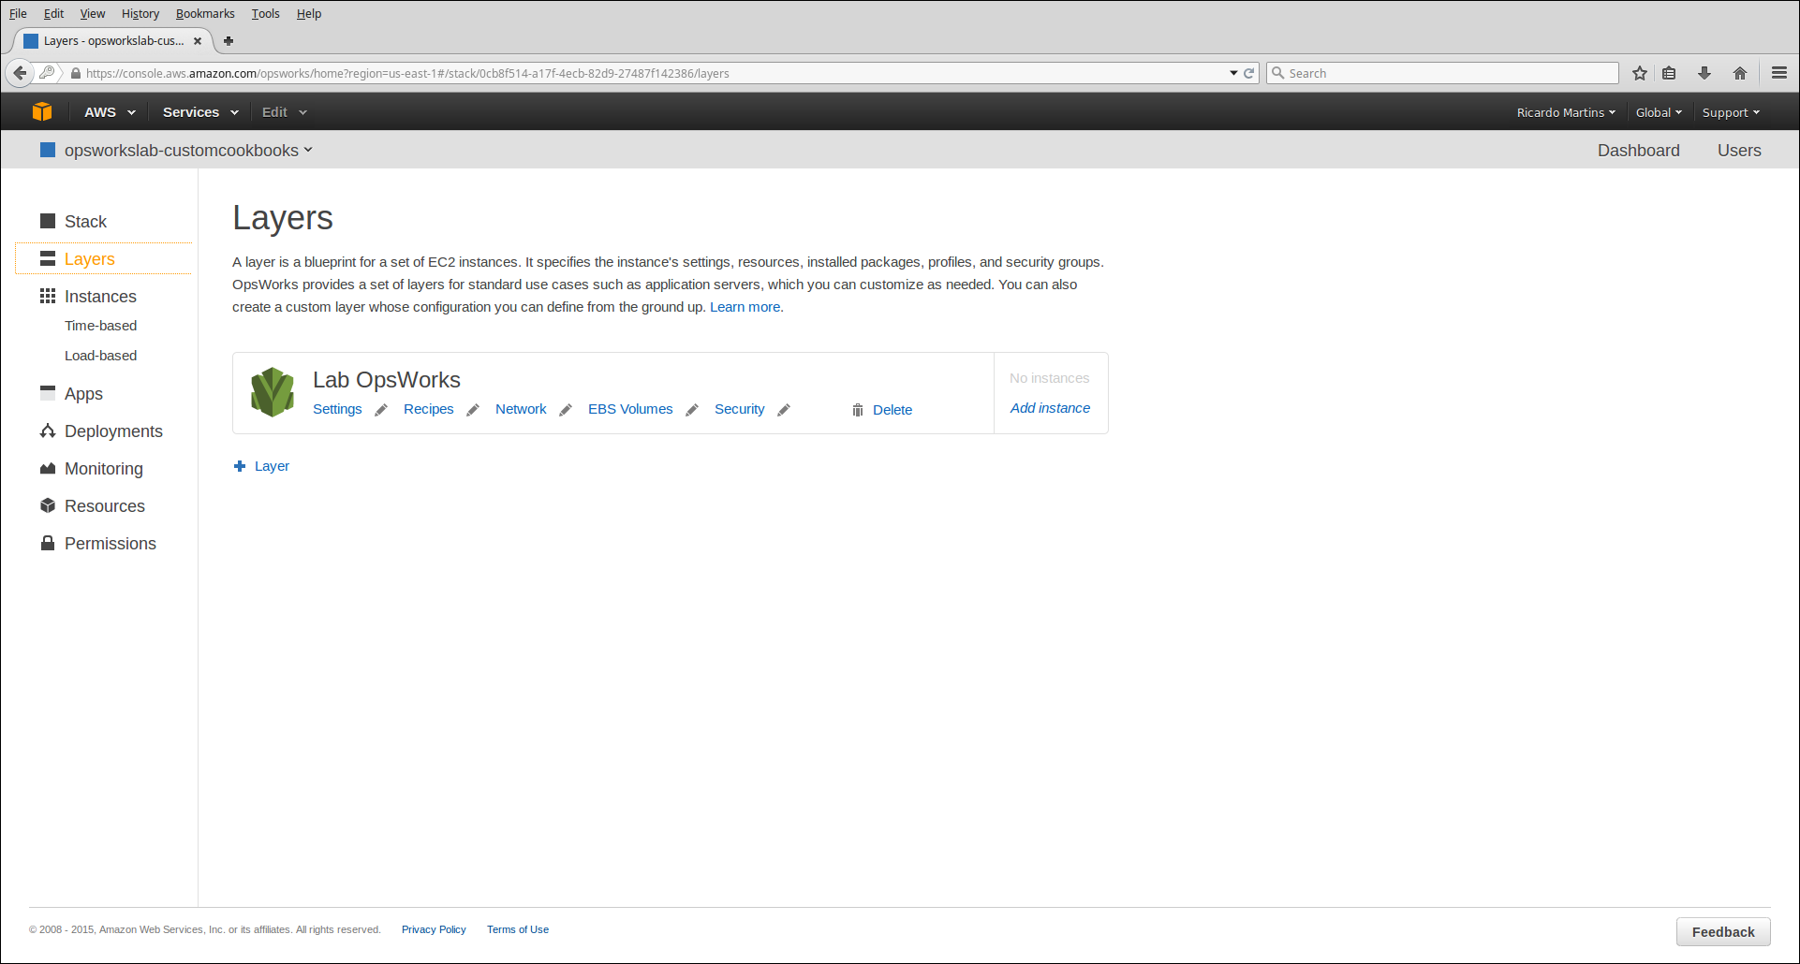The height and width of the screenshot is (964, 1800).
Task: Click the trash icon beside Delete
Action: pyautogui.click(x=857, y=410)
